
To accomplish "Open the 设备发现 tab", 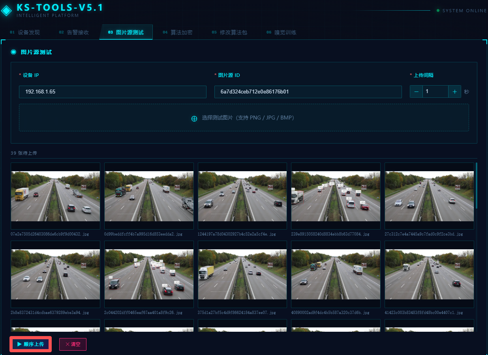I will (25, 32).
